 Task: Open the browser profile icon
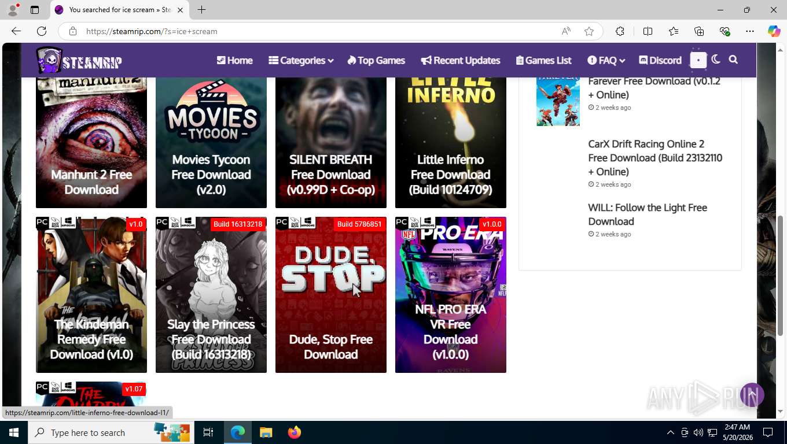12,10
